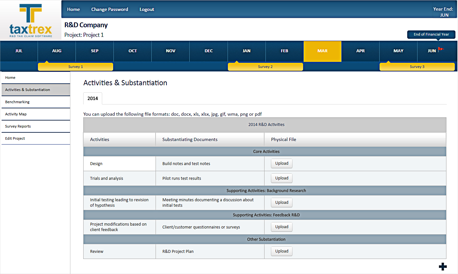The image size is (458, 274).
Task: Open the Survey 2 marker
Action: coord(265,67)
